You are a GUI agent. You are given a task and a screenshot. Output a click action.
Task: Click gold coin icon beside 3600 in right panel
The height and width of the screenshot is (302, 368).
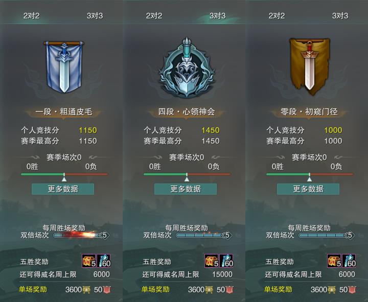pos(332,290)
